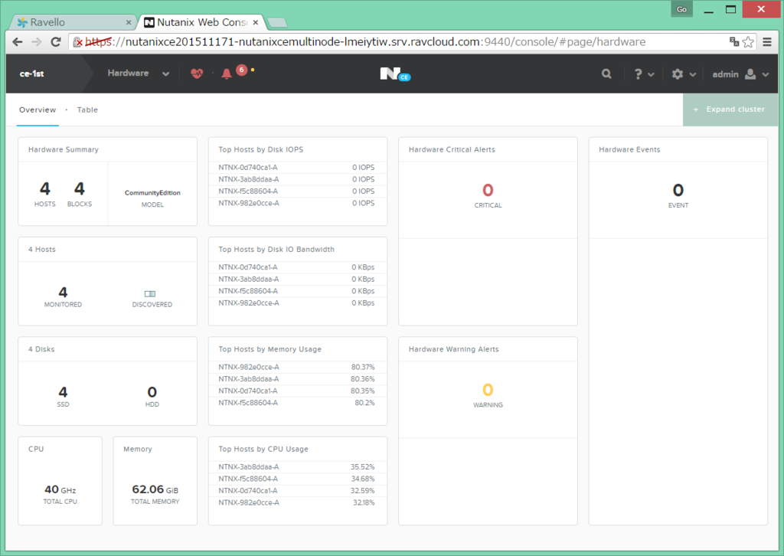Click the 40 GHz total CPU value
The image size is (784, 556).
pyautogui.click(x=60, y=489)
